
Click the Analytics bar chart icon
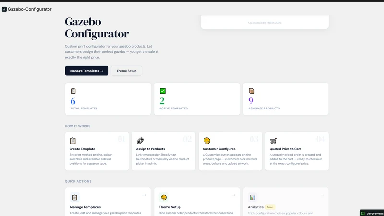252,197
